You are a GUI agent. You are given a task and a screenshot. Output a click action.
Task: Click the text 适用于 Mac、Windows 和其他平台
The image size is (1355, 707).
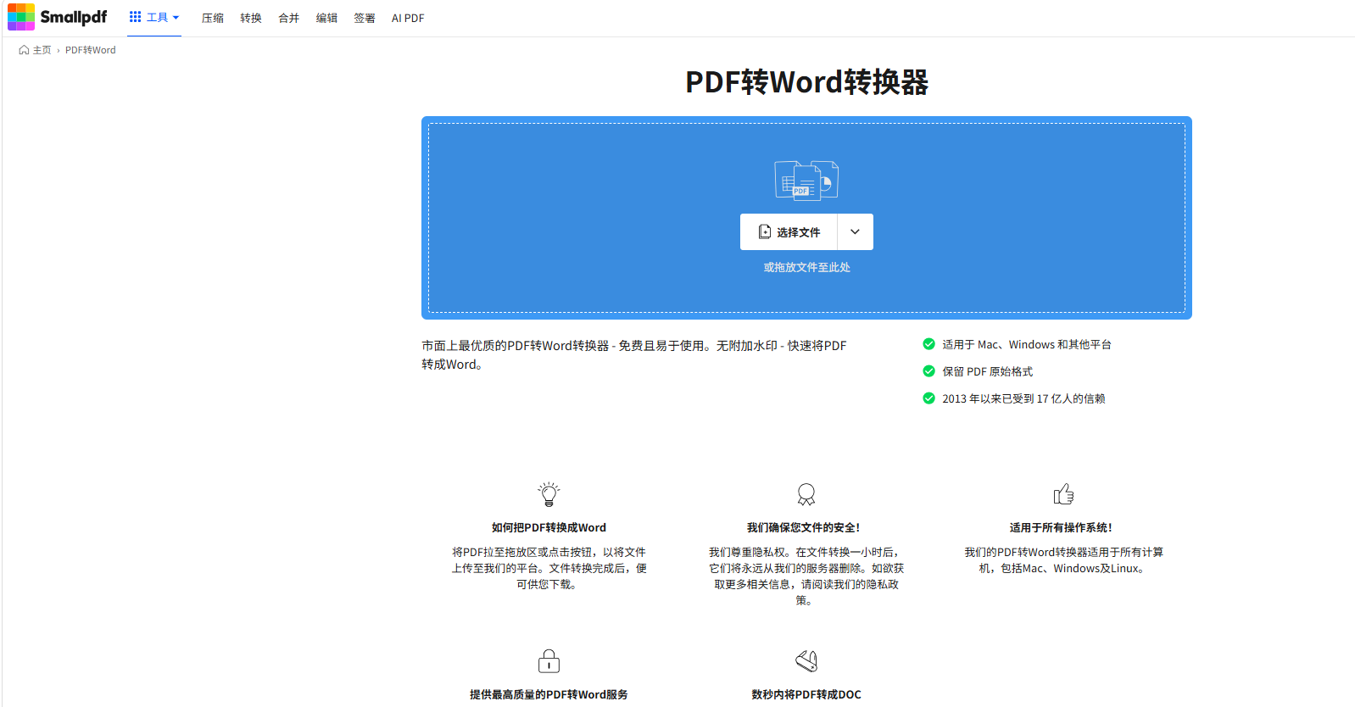(x=1027, y=344)
